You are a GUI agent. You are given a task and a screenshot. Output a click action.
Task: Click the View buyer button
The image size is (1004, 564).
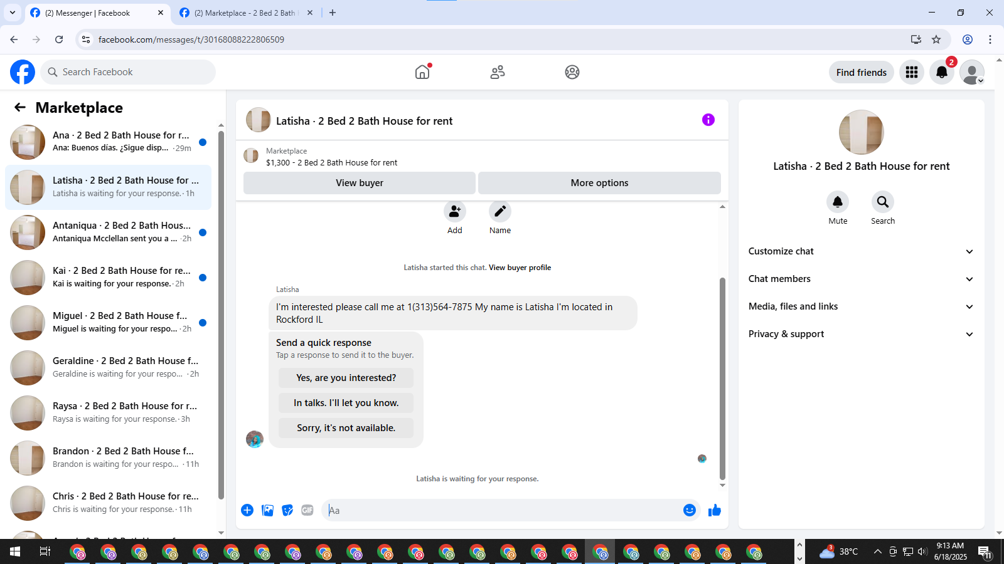[x=360, y=183]
